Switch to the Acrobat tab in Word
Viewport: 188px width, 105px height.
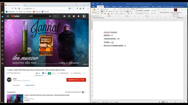pos(159,6)
